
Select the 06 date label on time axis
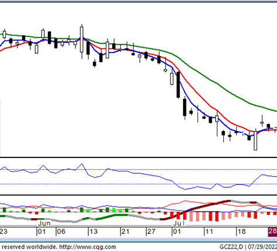pos(61,232)
